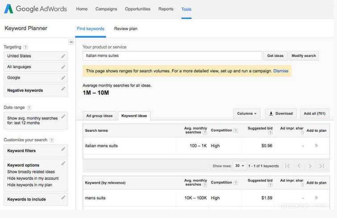Screen dimensions: 337x218
Task: Open the Avg. monthly searches help icon in the Search terms table
Action: 205,132
